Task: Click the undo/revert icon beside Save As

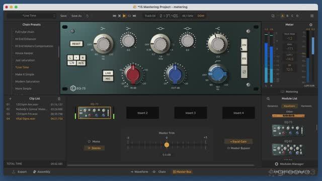Action: point(87,16)
